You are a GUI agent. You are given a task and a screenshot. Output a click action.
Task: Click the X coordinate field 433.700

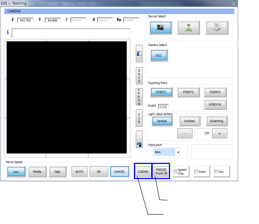pyautogui.click(x=25, y=20)
